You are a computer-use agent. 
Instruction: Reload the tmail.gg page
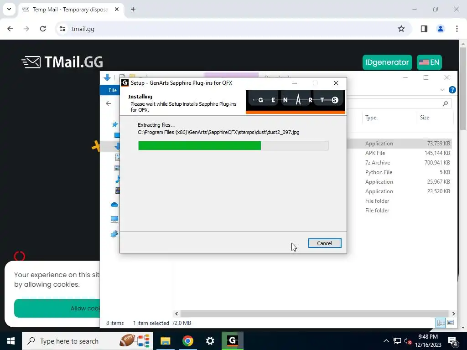(43, 29)
